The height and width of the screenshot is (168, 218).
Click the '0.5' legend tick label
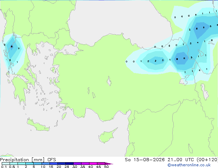click(x=12, y=167)
